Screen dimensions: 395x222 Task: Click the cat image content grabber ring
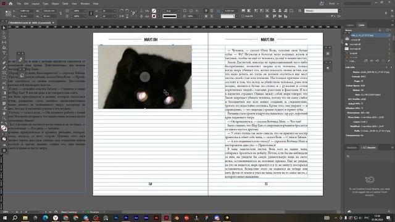[145, 76]
